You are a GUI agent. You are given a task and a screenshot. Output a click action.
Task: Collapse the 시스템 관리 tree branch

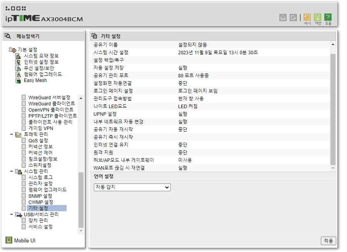12,171
